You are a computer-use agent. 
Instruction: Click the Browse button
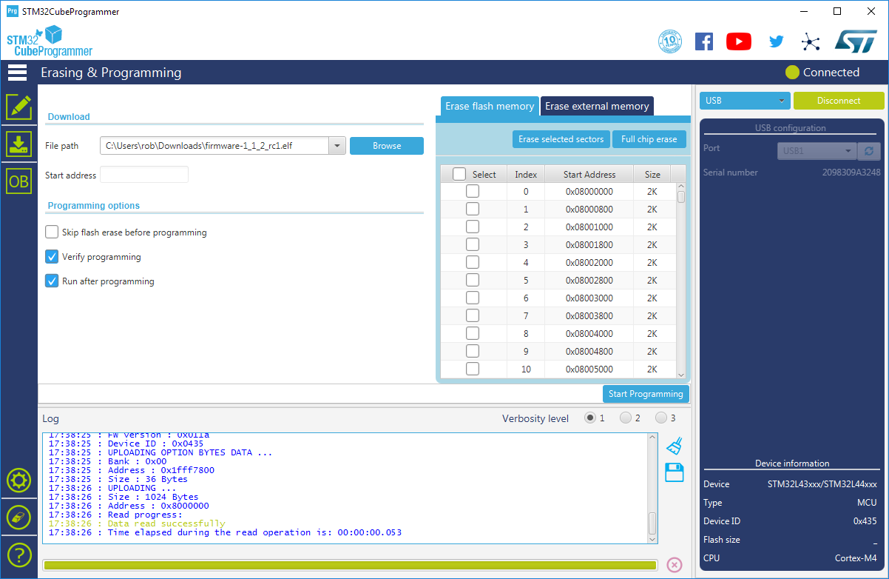point(387,146)
